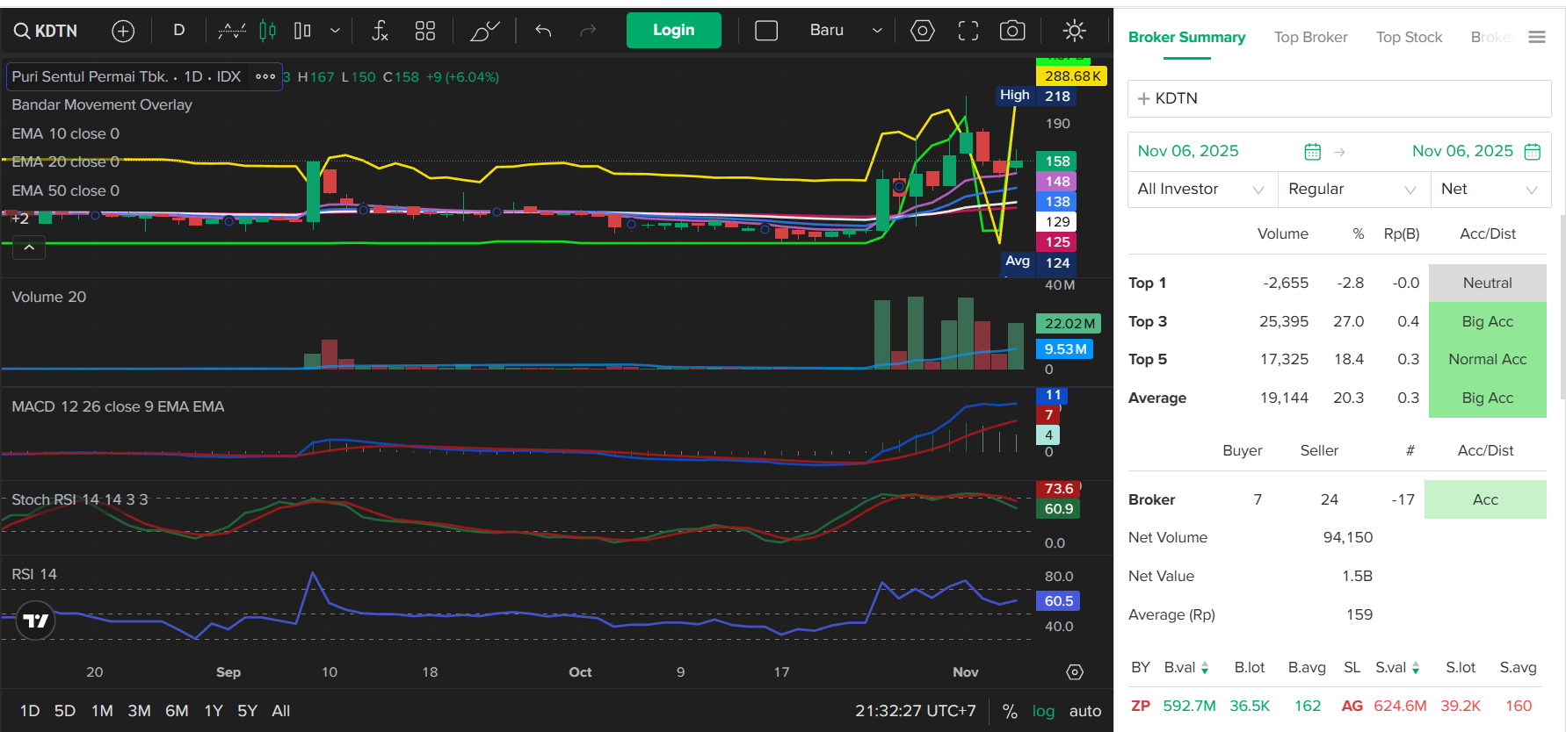1566x732 pixels.
Task: Select the candlestick chart type icon
Action: [268, 31]
